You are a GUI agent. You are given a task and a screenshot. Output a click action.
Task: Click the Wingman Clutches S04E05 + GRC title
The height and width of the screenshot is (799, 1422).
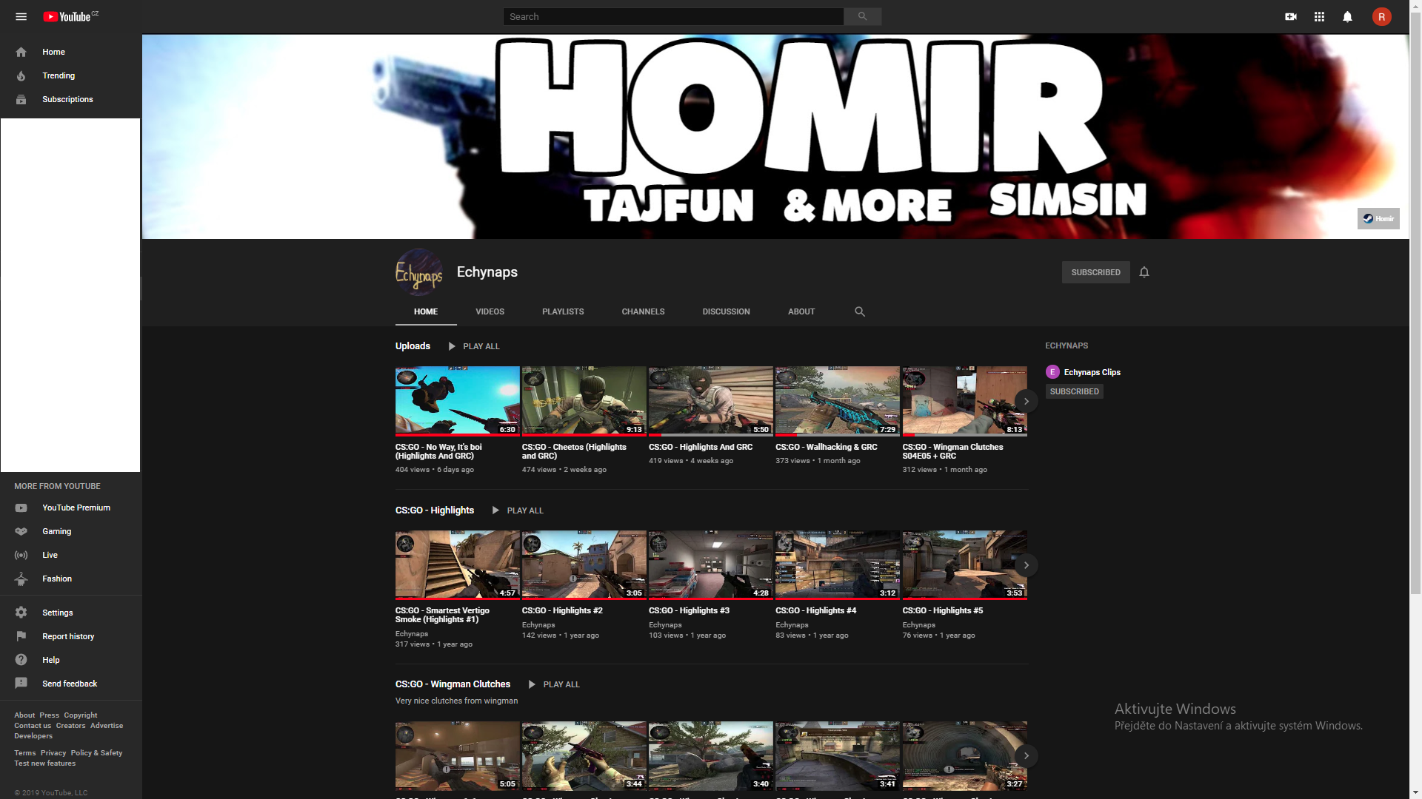pos(952,451)
